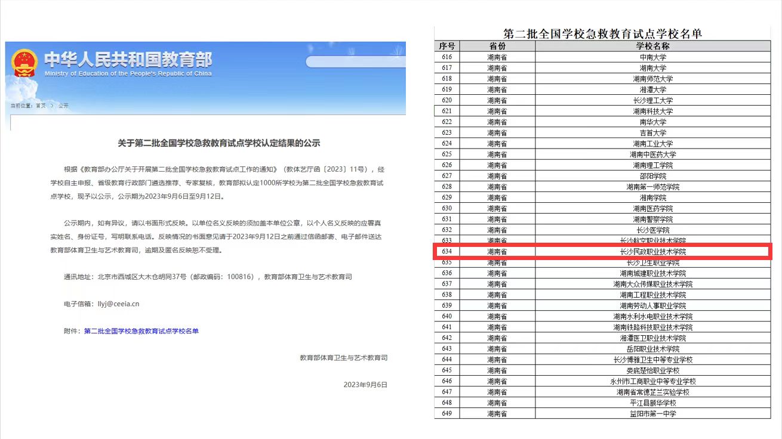
Task: Click the table title 第二批全国学校急救教育试点学校名单
Action: coord(603,33)
